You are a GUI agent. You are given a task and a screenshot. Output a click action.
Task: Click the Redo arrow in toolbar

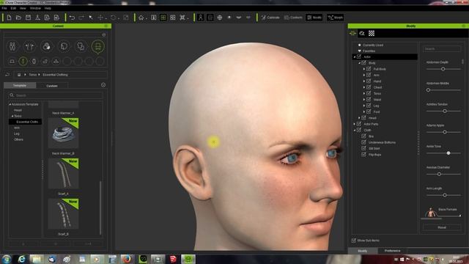81,18
